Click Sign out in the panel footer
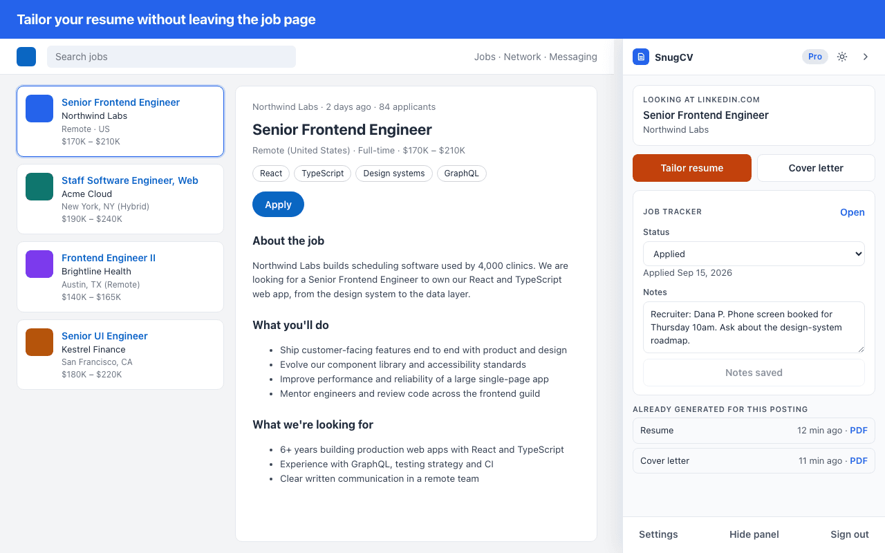This screenshot has width=885, height=553. click(850, 534)
